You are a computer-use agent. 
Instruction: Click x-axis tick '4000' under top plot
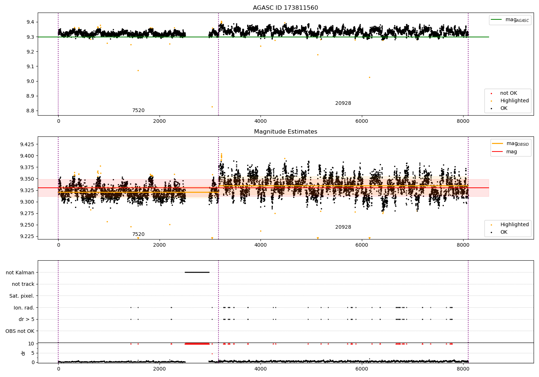tap(261, 121)
